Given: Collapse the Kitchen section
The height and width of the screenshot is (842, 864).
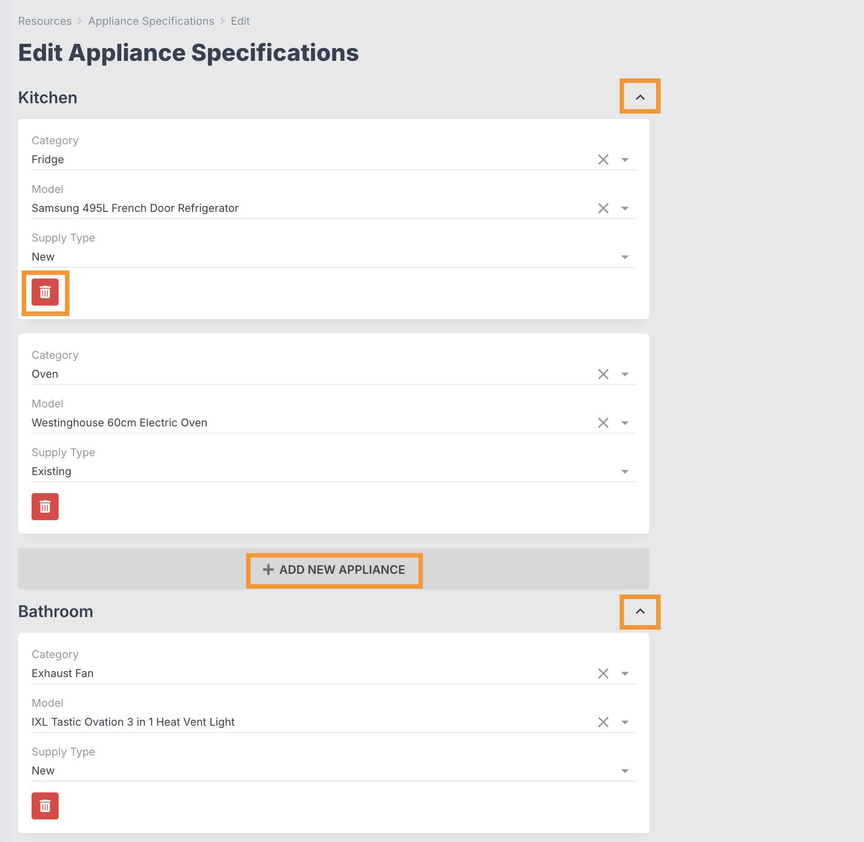Looking at the screenshot, I should 640,97.
